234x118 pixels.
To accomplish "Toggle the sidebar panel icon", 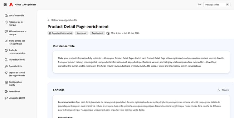I will point(5,5).
